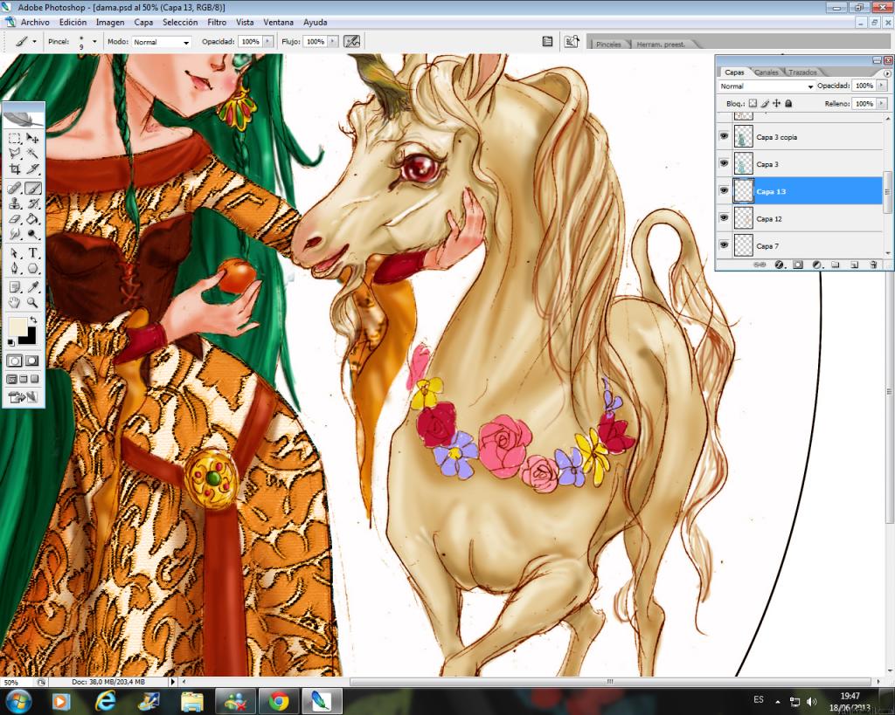The height and width of the screenshot is (715, 895).
Task: Open the Filtro menu
Action: click(x=217, y=22)
